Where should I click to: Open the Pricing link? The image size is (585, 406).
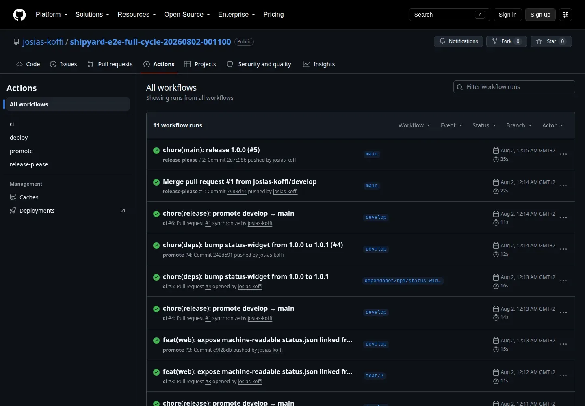click(x=273, y=15)
